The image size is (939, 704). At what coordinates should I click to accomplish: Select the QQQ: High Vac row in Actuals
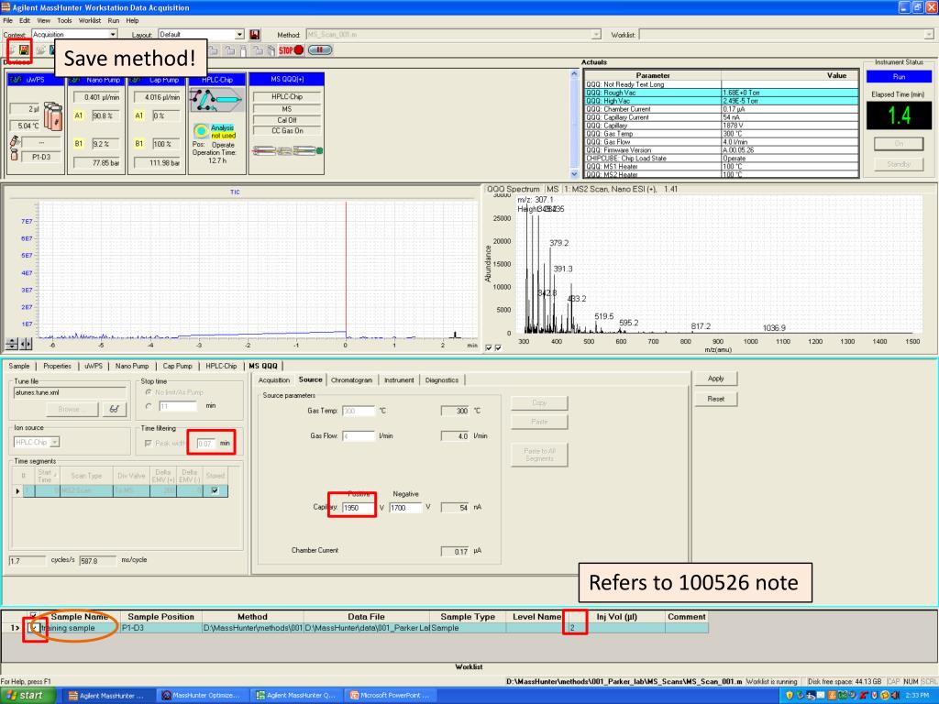click(x=721, y=101)
